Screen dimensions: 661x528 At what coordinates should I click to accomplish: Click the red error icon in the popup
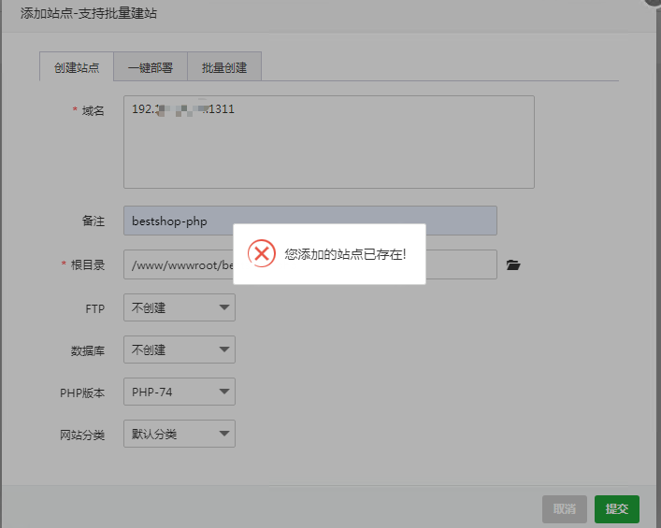(x=262, y=253)
